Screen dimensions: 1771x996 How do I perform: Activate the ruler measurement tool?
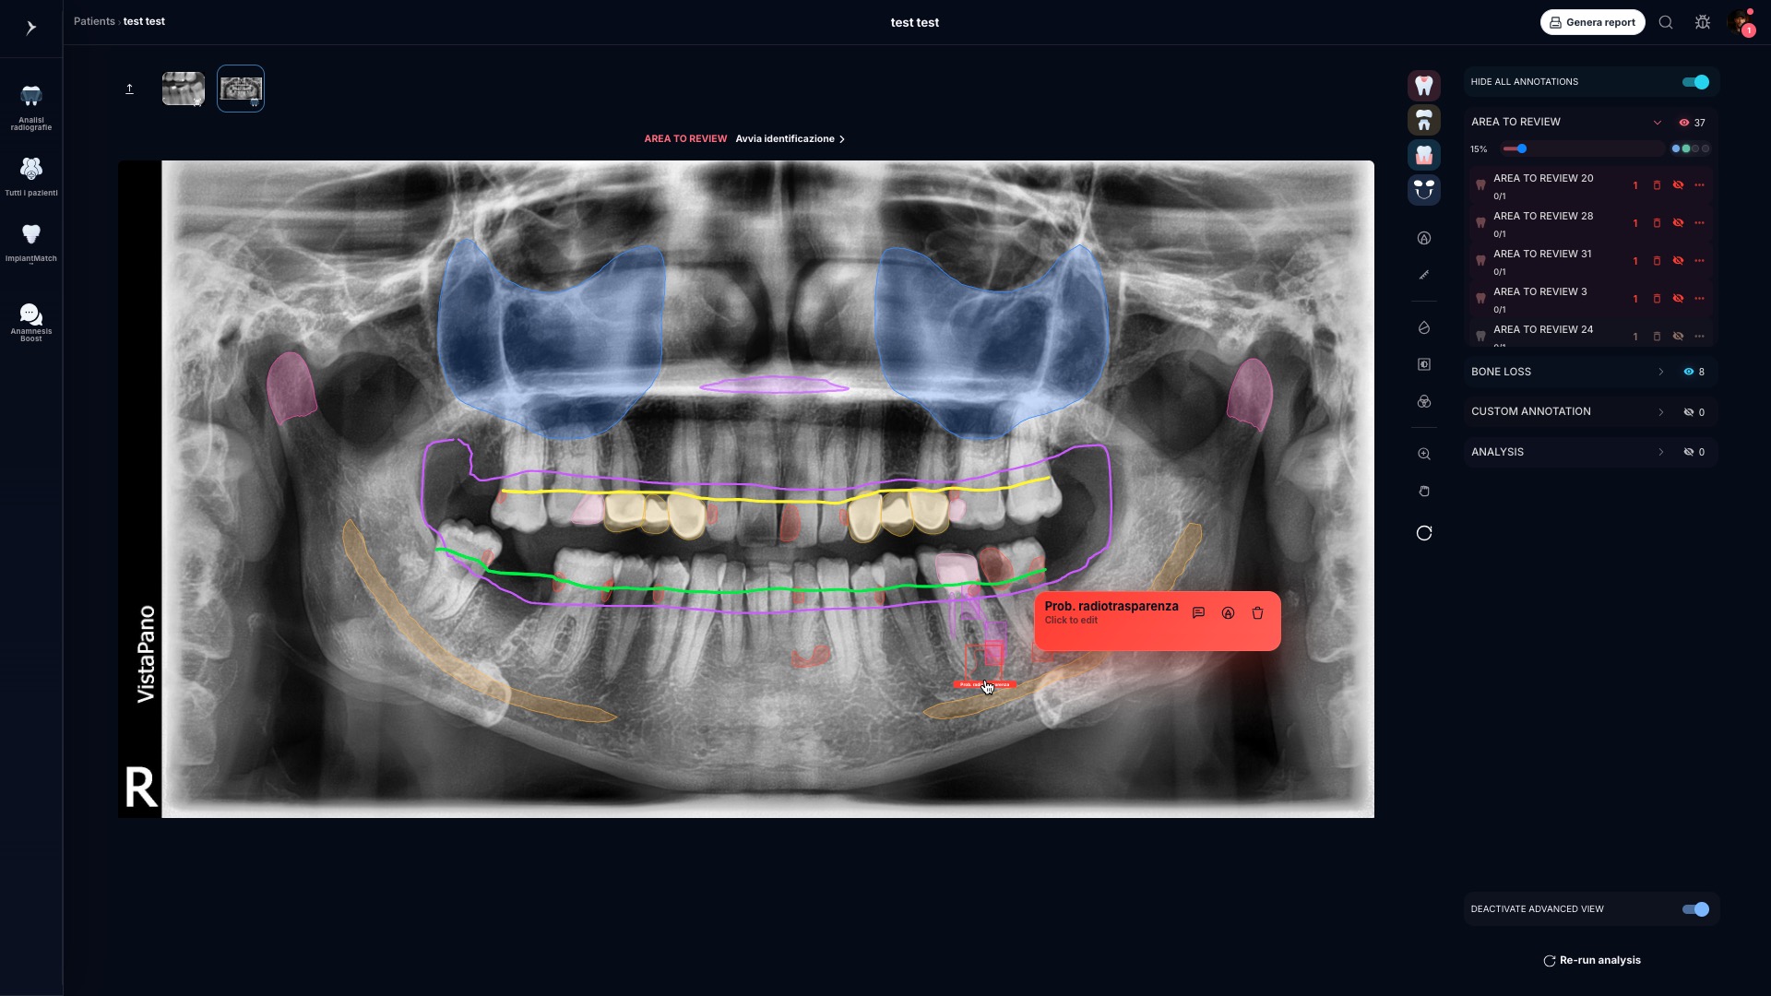[1424, 275]
